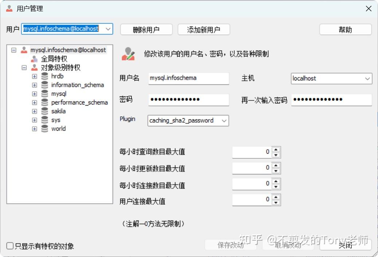The height and width of the screenshot is (257, 378).
Task: Click the 添加新用户 button
Action: coord(204,29)
